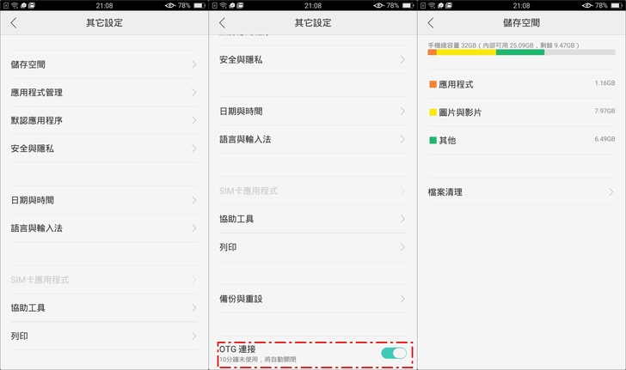Viewport: 626px width, 370px height.
Task: Tap the yellow segment of the storage usage bar
Action: click(466, 52)
